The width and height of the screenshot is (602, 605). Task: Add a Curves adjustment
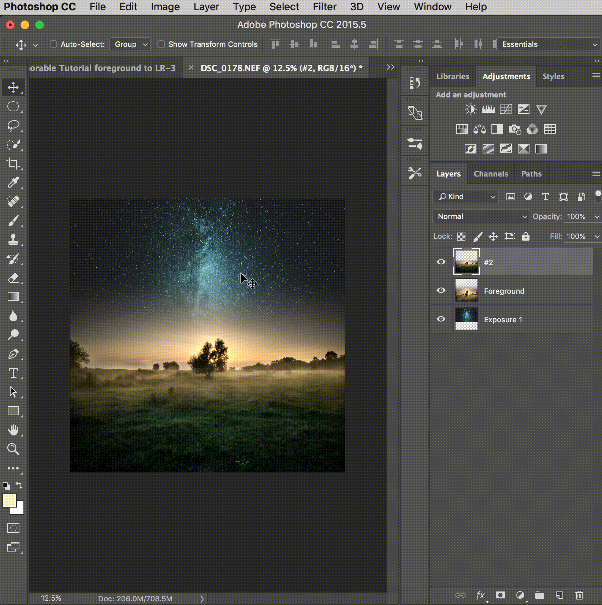506,109
